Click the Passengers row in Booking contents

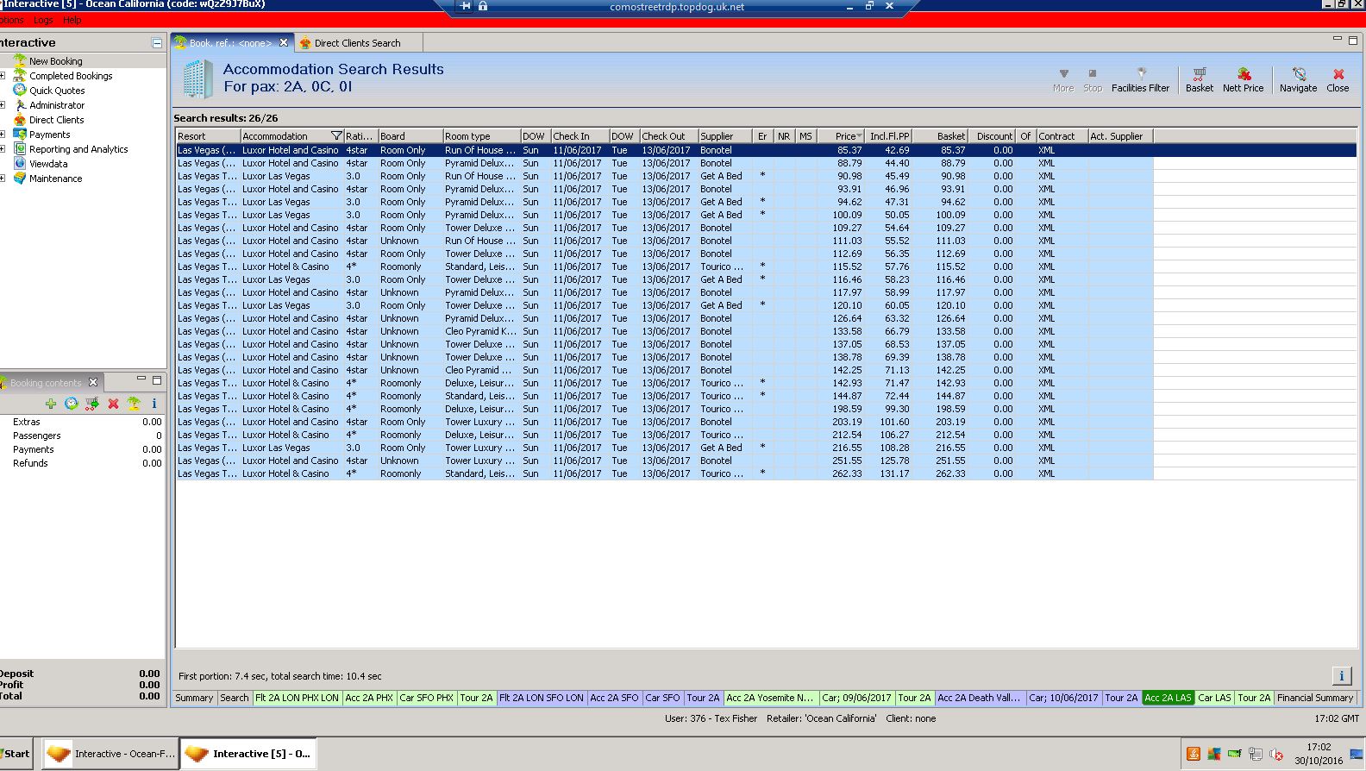click(x=83, y=436)
